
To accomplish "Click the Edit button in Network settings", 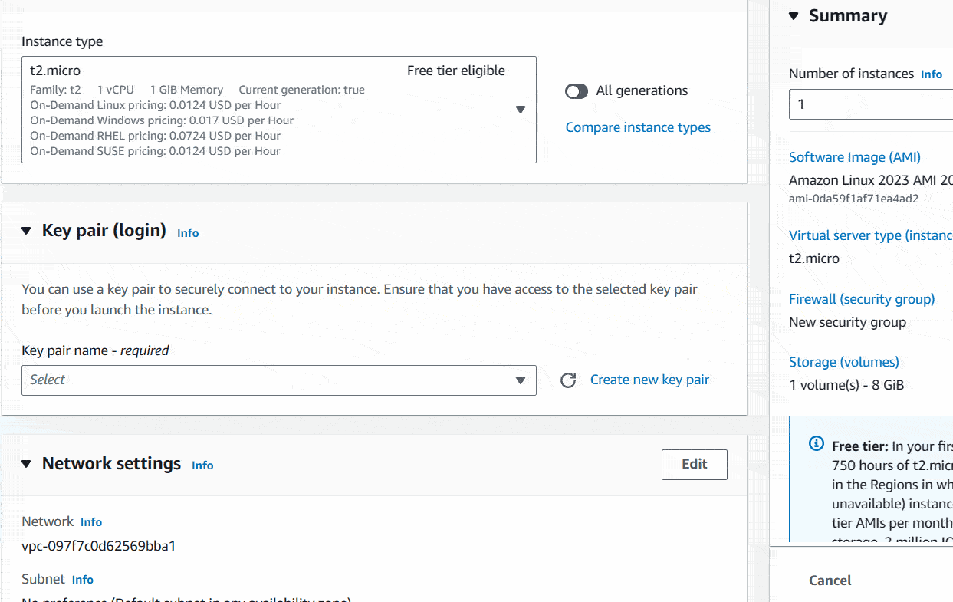I will pos(695,464).
